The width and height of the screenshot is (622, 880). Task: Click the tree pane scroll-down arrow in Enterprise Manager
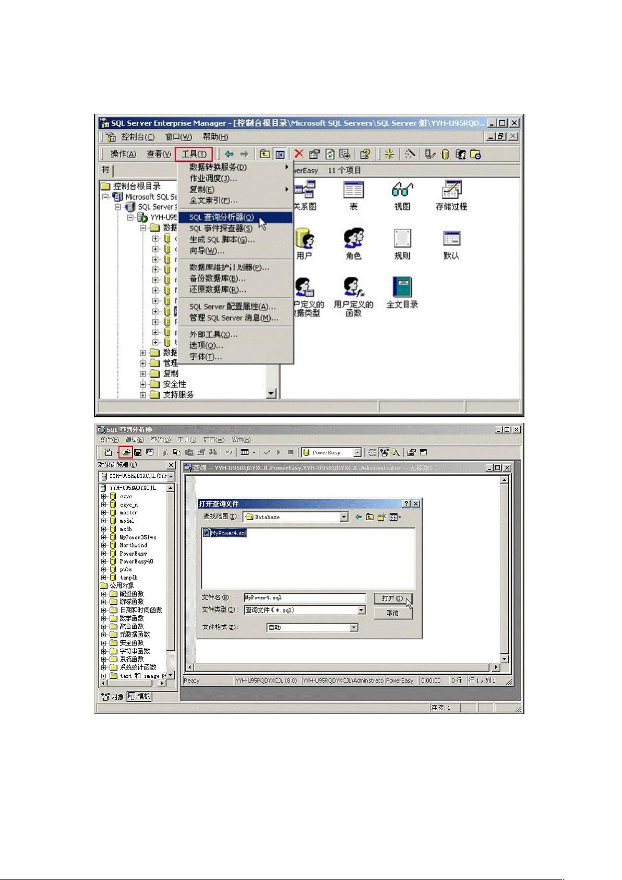pos(271,394)
